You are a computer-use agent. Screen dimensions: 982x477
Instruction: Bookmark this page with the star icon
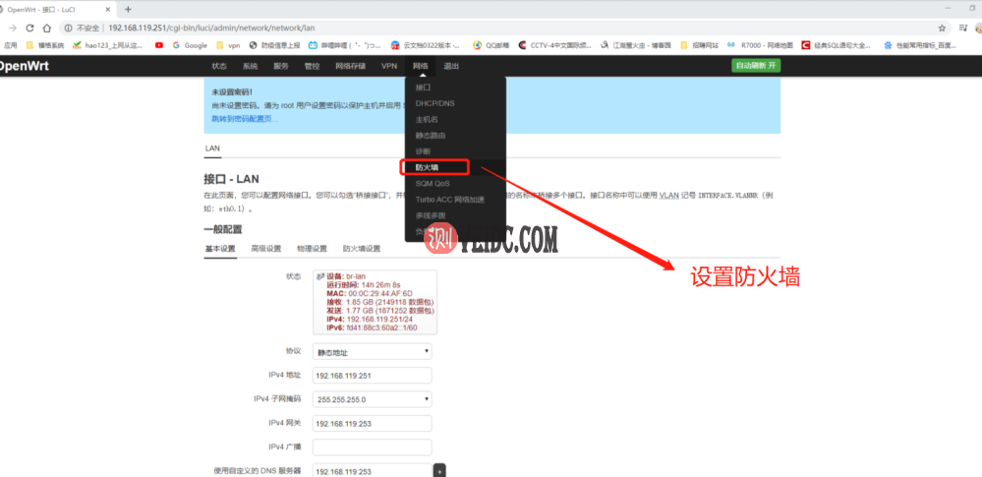click(x=942, y=29)
